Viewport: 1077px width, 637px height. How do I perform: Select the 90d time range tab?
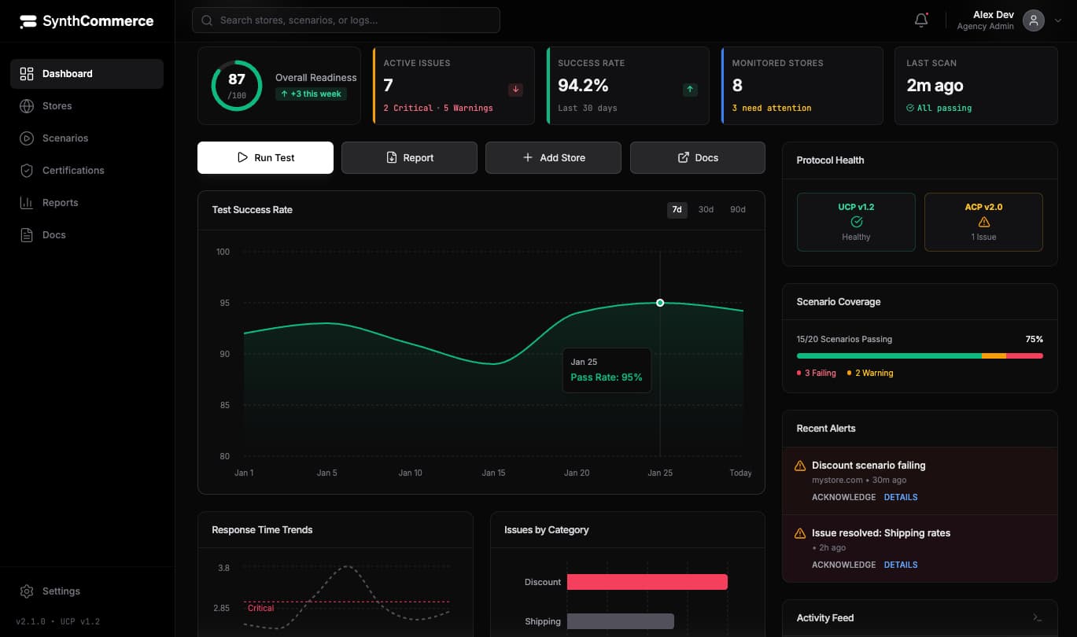tap(737, 210)
